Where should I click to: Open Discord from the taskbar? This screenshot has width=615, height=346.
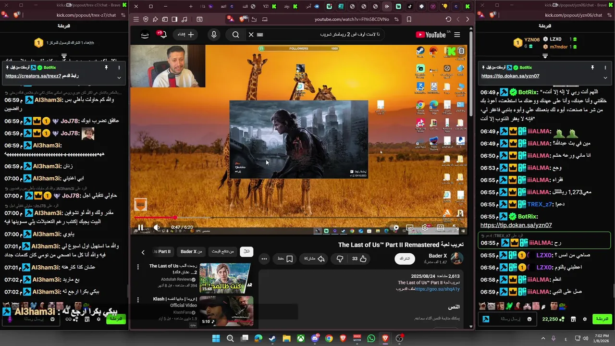(x=315, y=338)
